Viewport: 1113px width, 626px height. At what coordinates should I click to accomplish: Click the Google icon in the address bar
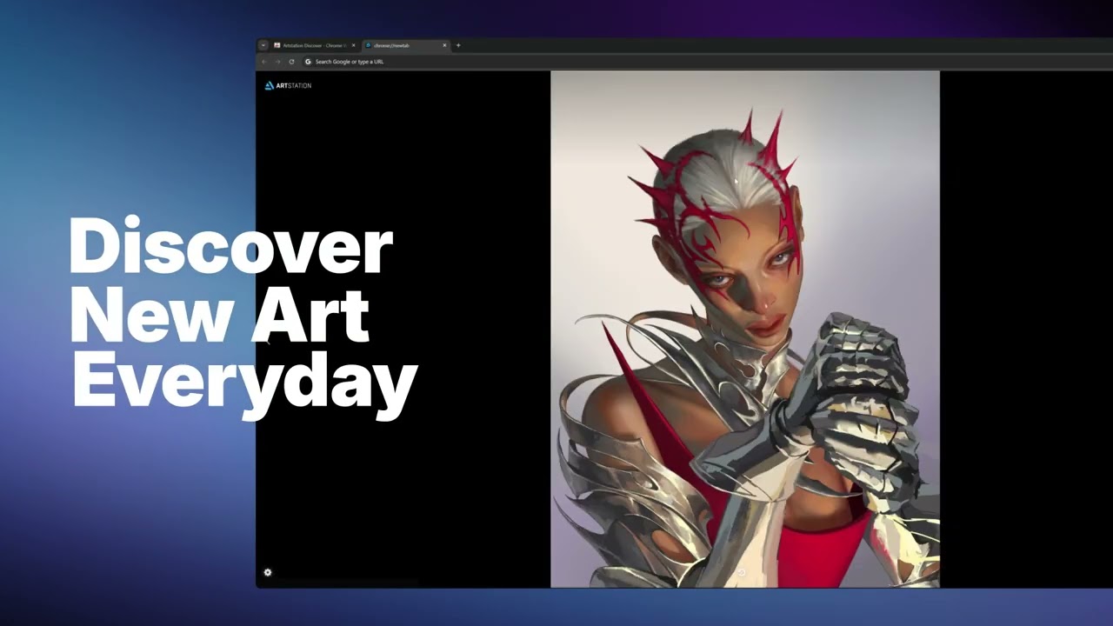[308, 62]
